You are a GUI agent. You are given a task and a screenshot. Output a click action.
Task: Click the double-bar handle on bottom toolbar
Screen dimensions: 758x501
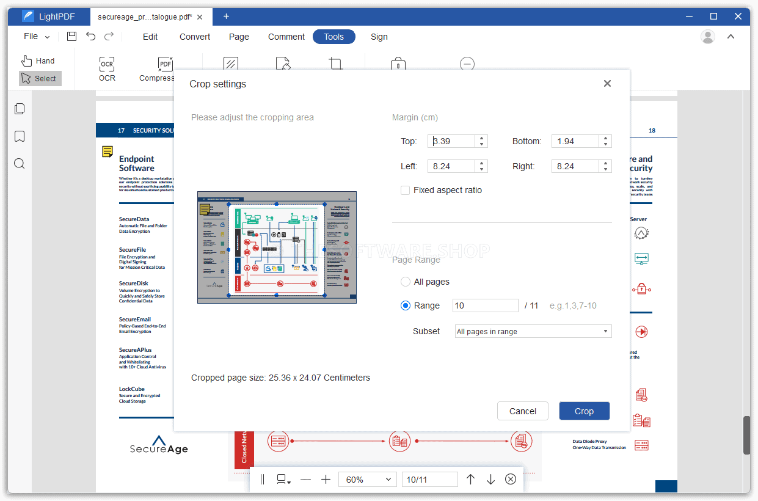pyautogui.click(x=262, y=480)
